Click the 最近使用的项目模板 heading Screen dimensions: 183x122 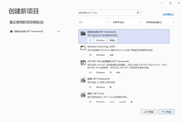coord(26,22)
